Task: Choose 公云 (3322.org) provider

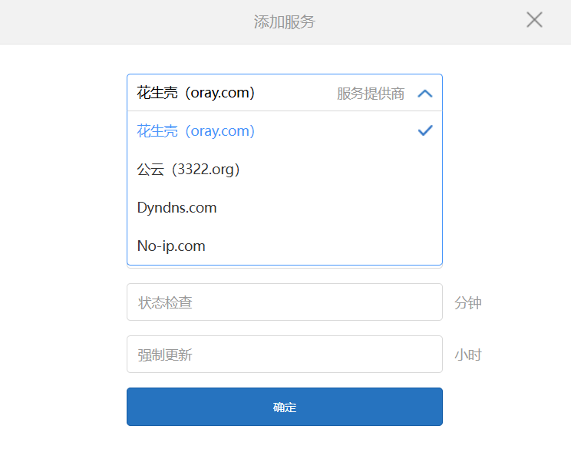Action: (285, 170)
